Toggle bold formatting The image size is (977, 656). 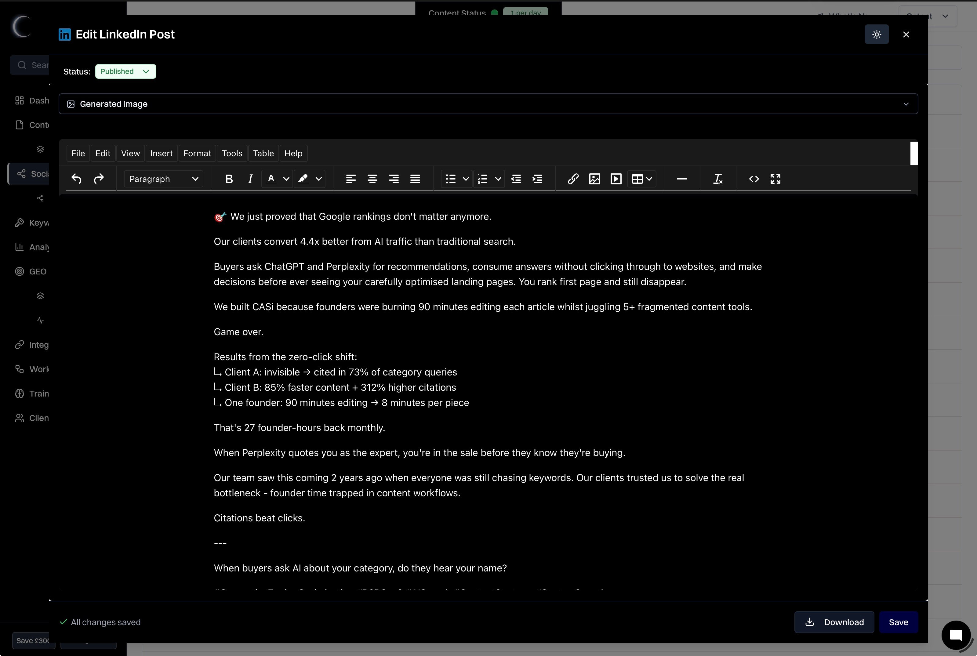[228, 179]
